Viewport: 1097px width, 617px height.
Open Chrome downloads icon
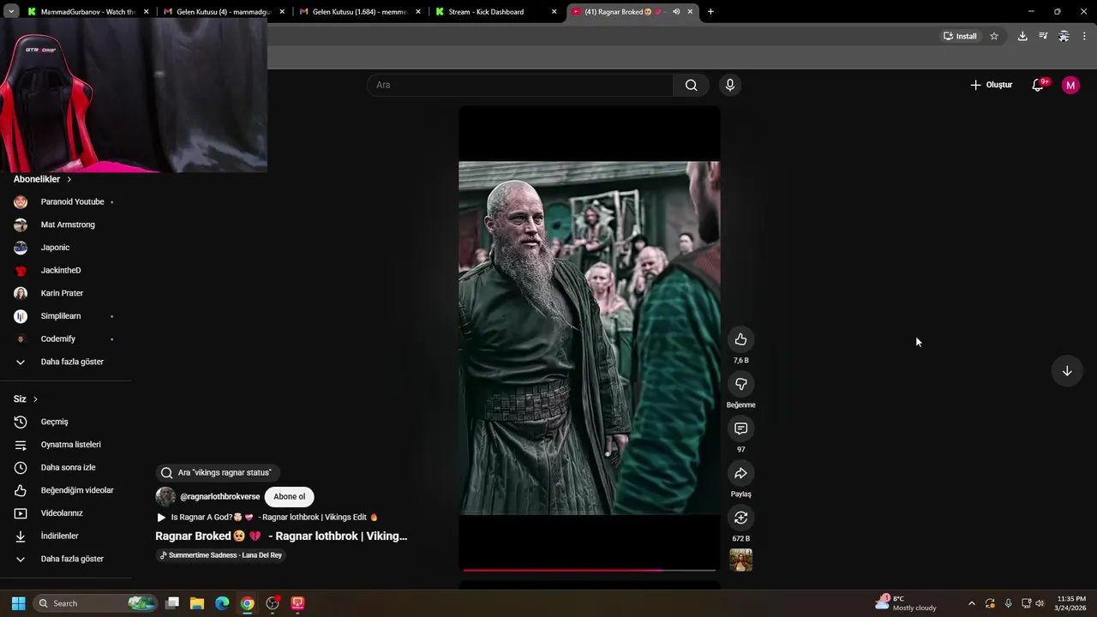coord(1022,36)
